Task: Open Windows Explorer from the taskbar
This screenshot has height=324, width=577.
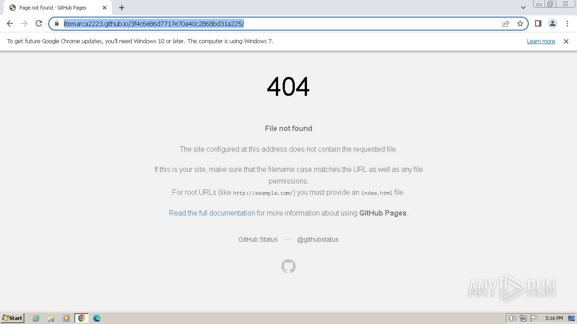Action: [51, 318]
